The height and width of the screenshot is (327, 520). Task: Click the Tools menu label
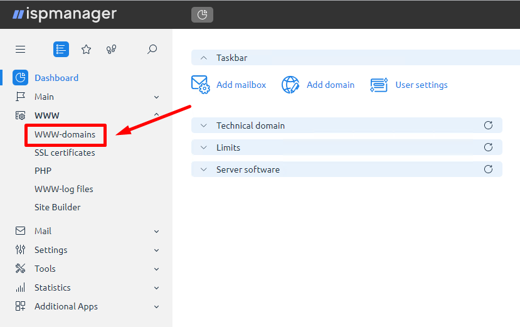point(45,269)
